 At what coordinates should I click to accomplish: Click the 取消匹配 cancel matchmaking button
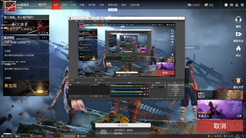click(x=123, y=125)
